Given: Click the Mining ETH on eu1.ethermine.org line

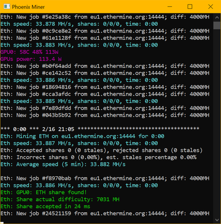Looking at the screenshot, I should pyautogui.click(x=82, y=136).
